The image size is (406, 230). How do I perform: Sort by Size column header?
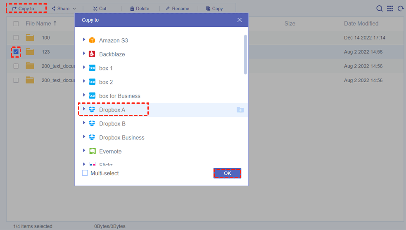290,23
